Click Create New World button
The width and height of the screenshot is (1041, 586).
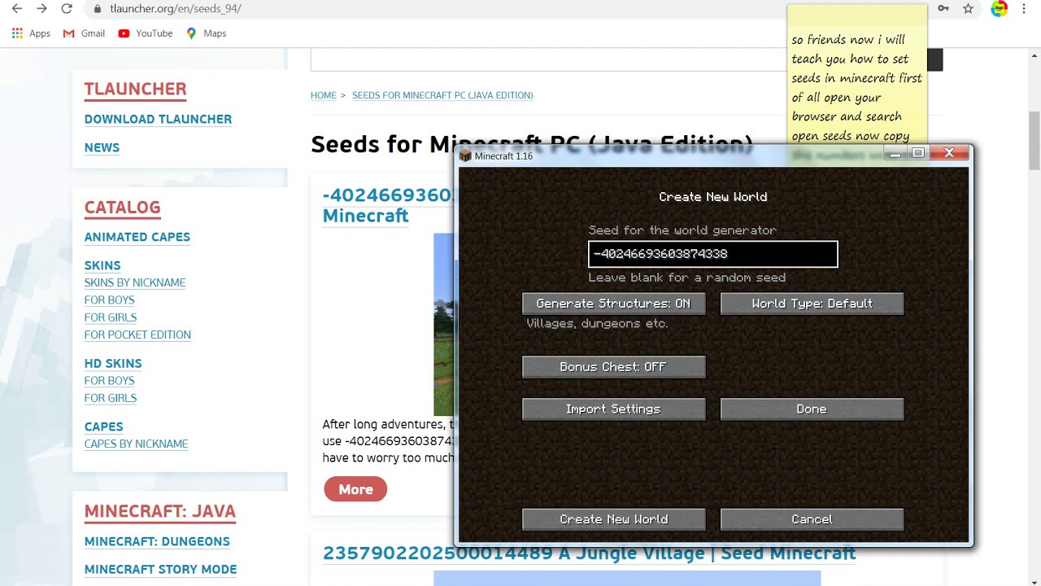click(613, 519)
